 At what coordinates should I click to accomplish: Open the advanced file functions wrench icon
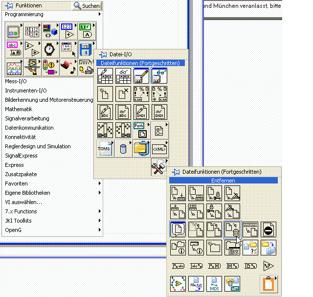159,167
